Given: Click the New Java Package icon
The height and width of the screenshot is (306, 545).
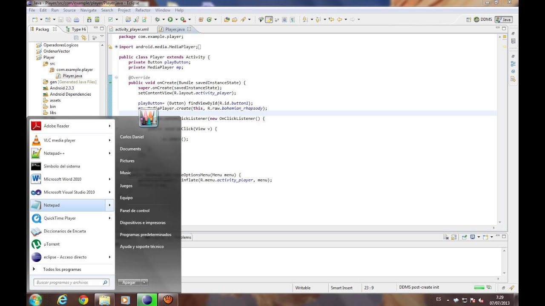Looking at the screenshot, I should [x=201, y=19].
